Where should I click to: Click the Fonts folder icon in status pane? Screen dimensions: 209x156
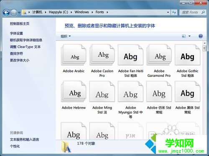66,146
